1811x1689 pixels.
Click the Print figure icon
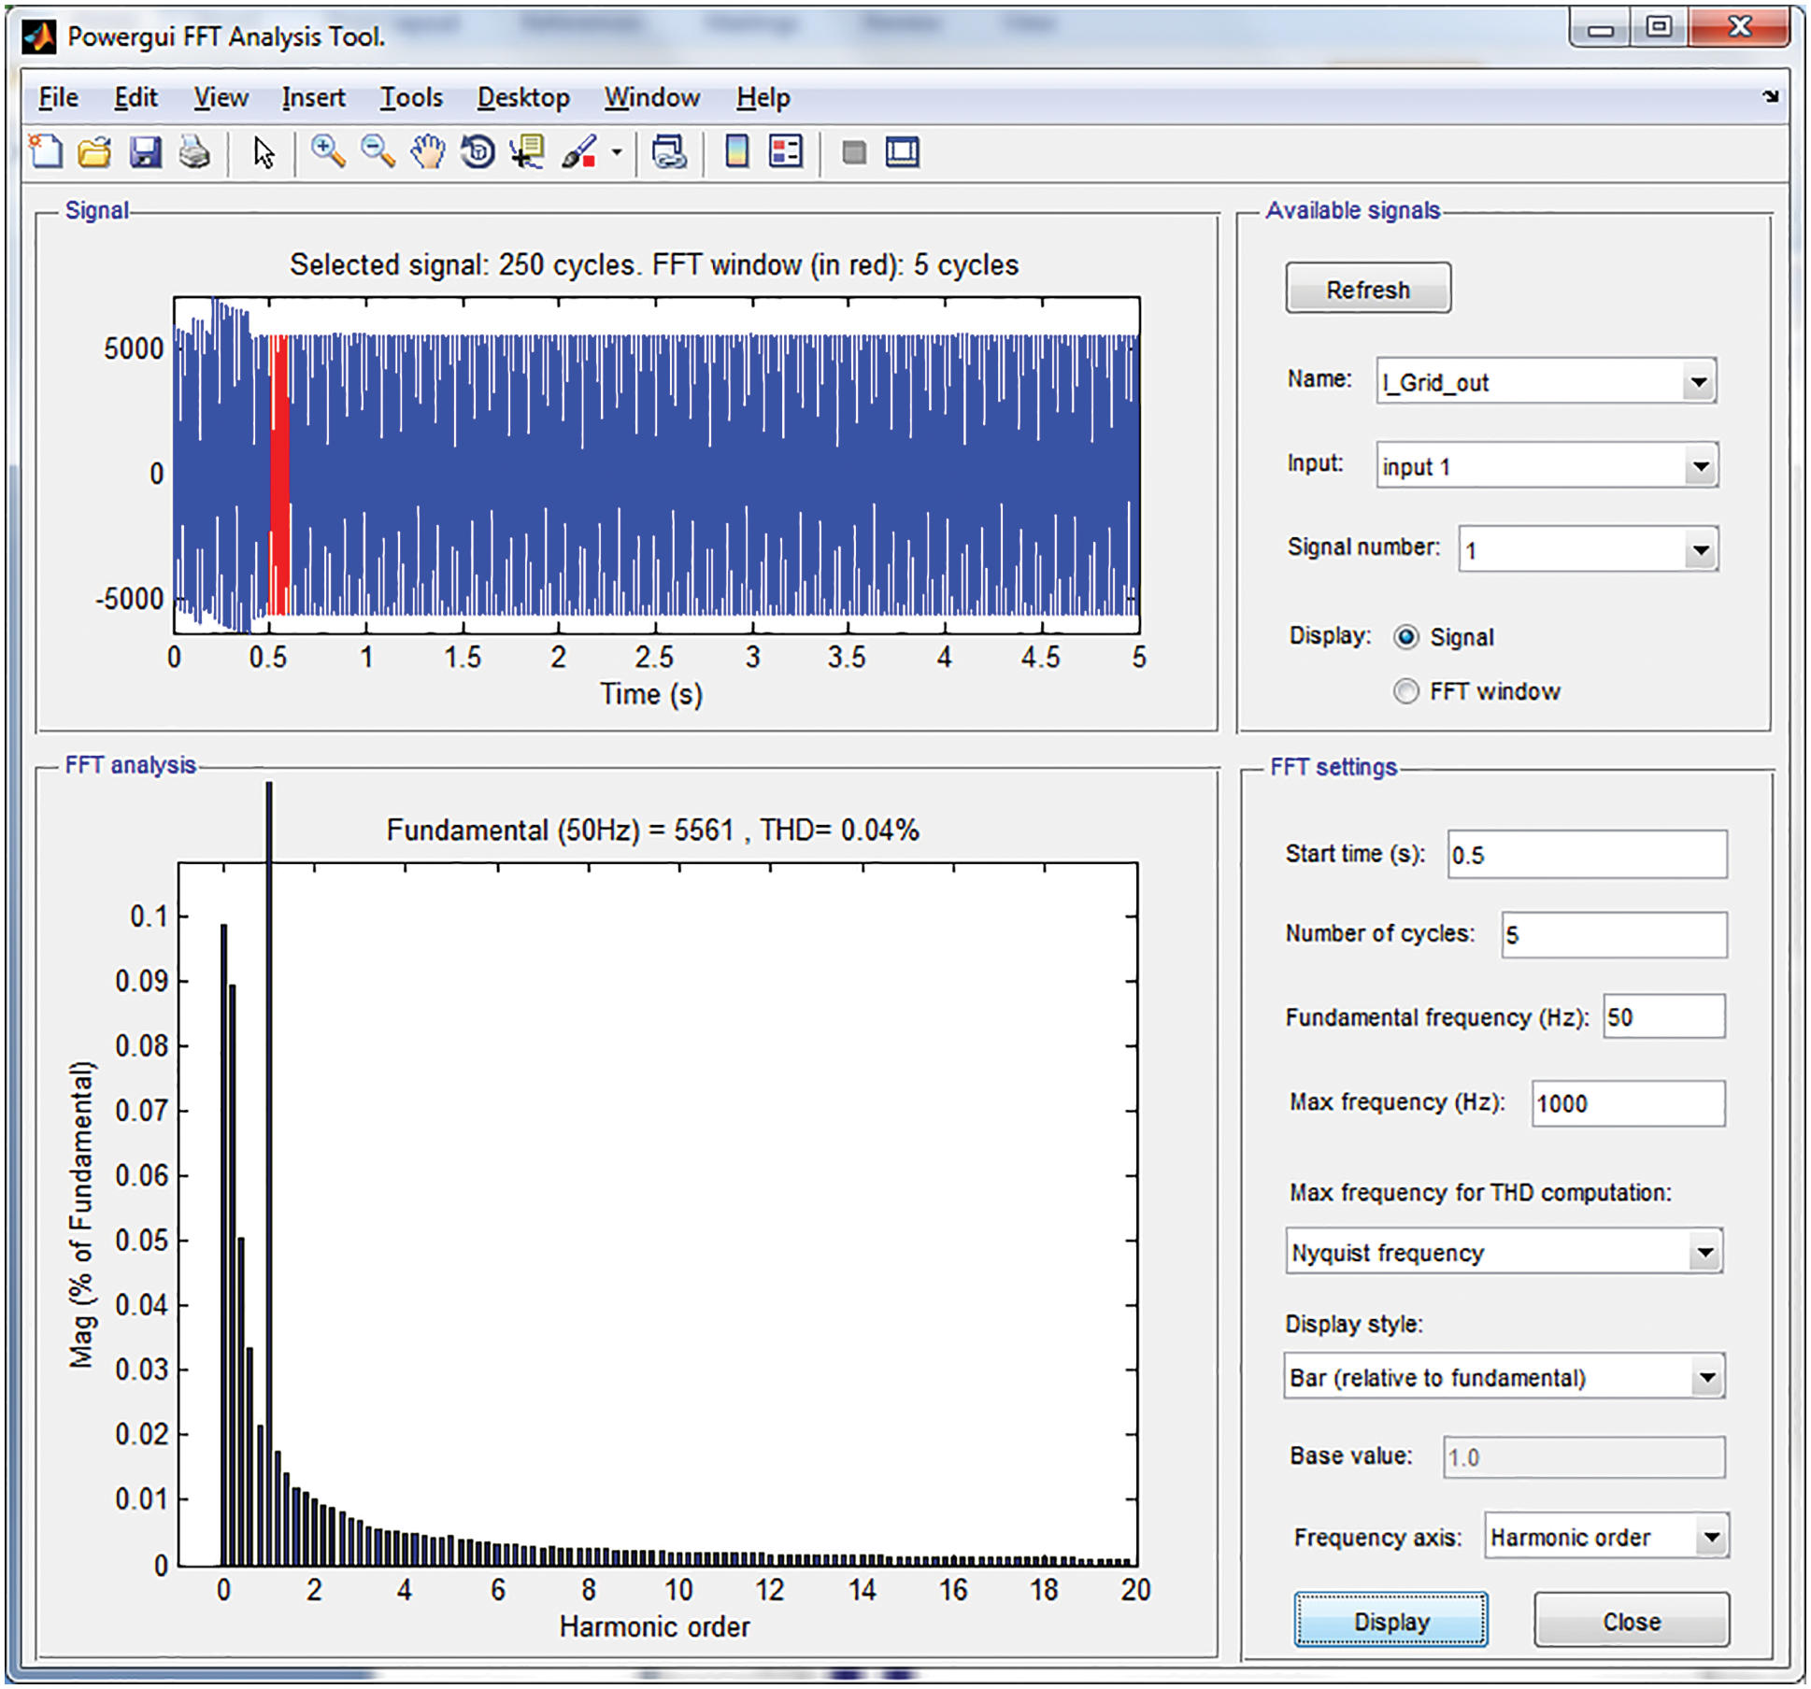click(194, 151)
